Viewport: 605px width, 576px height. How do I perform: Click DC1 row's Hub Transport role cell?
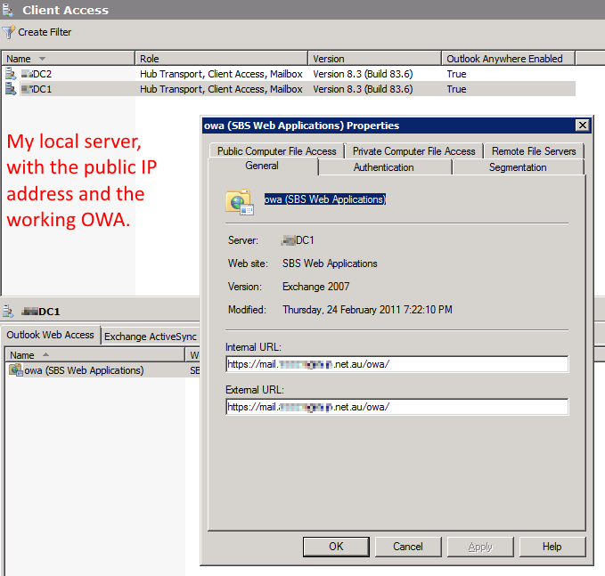pyautogui.click(x=221, y=89)
